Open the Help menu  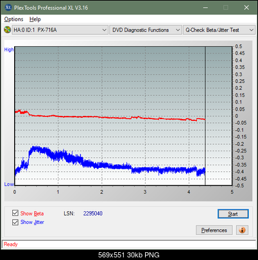click(35, 19)
